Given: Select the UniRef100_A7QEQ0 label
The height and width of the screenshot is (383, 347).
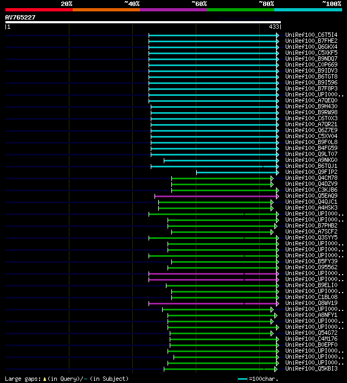Looking at the screenshot, I should coord(311,100).
